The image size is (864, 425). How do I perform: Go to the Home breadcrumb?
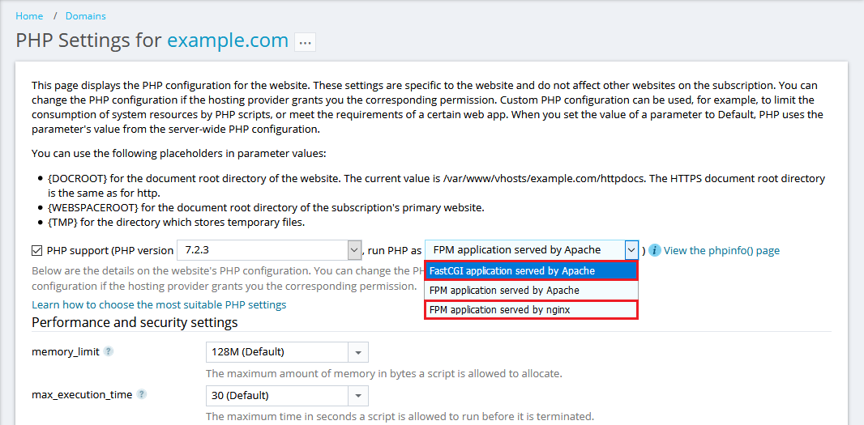pyautogui.click(x=29, y=15)
